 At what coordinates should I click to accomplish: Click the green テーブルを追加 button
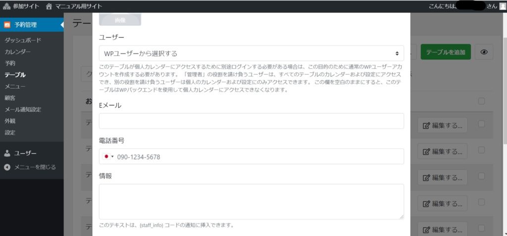(x=445, y=52)
